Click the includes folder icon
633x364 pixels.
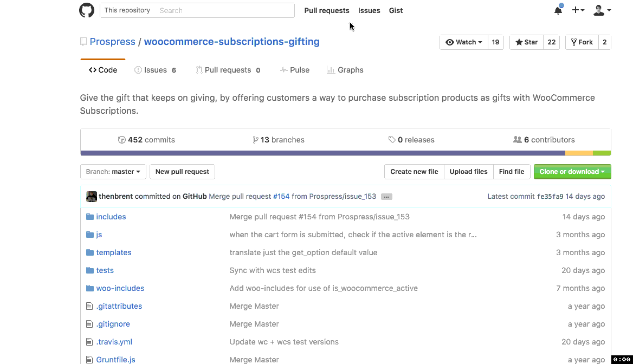pos(90,217)
